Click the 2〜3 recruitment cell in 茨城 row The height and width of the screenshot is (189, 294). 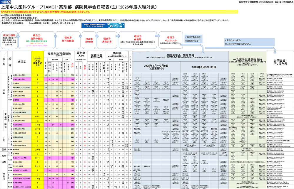[x=38, y=149]
